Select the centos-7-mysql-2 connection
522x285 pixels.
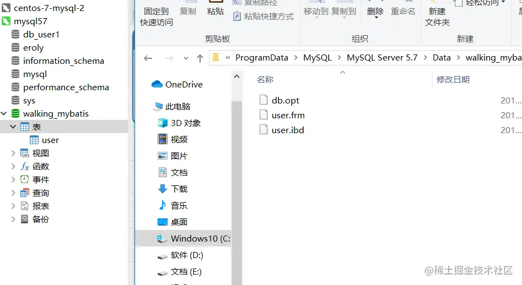tap(49, 8)
